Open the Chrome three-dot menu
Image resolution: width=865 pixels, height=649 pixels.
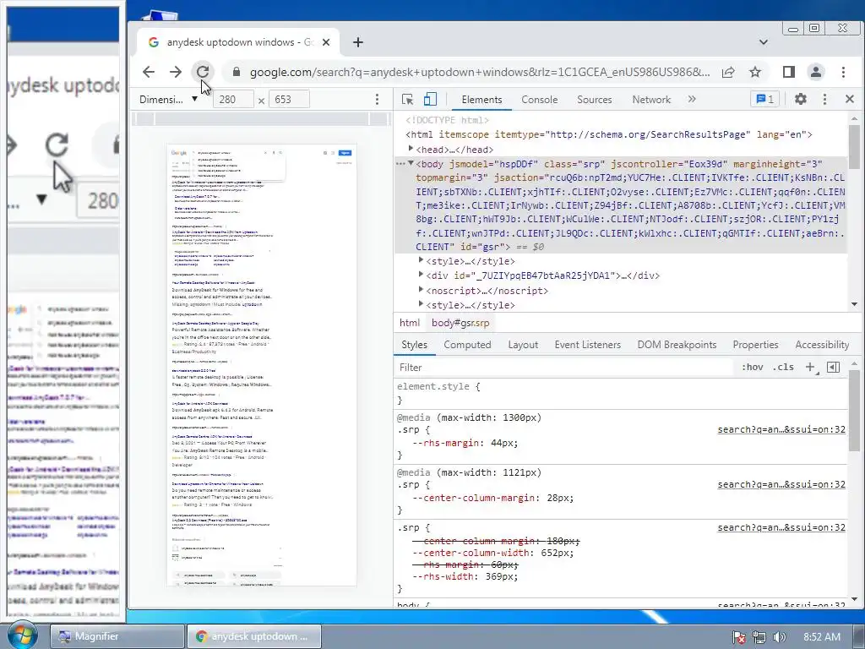click(843, 72)
